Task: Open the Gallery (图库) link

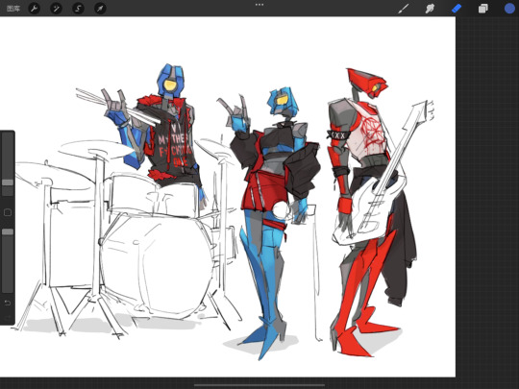Action: pyautogui.click(x=13, y=9)
